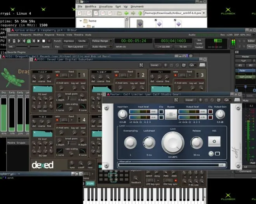
Task: Click the pin connections icon in Calf Limiter toolbar
Action: [x=176, y=100]
